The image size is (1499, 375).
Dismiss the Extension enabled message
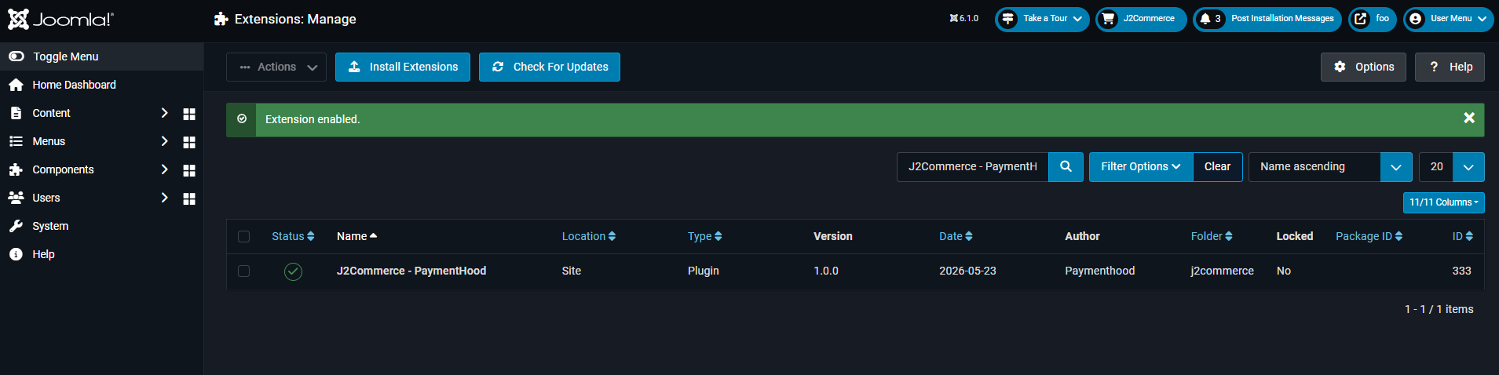(x=1469, y=118)
